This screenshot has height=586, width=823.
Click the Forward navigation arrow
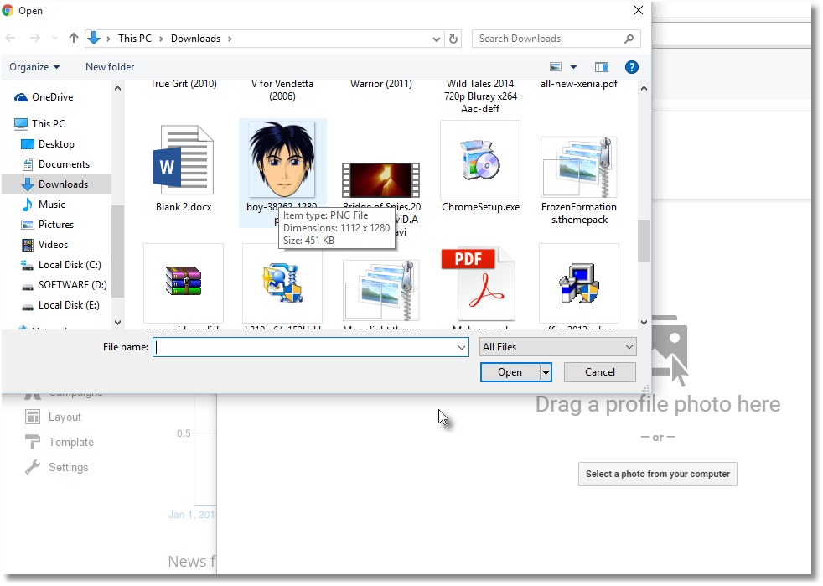pyautogui.click(x=34, y=39)
